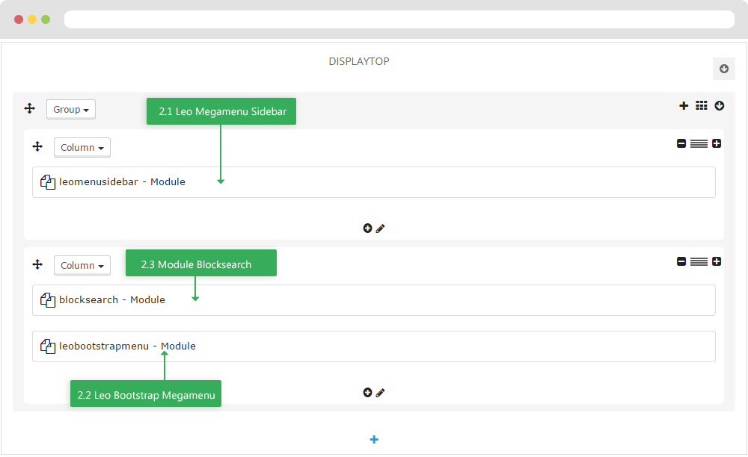The image size is (748, 457).
Task: Click the yellow minimize window dot
Action: coord(32,19)
